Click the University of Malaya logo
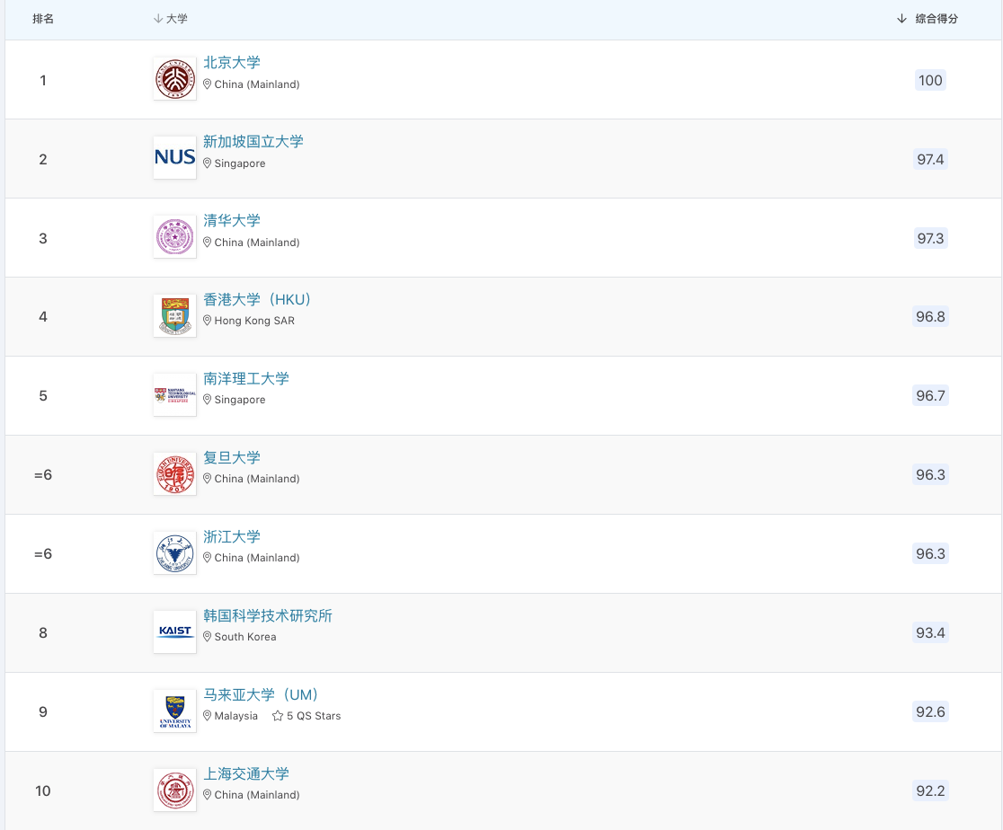Image resolution: width=1003 pixels, height=830 pixels. [174, 711]
